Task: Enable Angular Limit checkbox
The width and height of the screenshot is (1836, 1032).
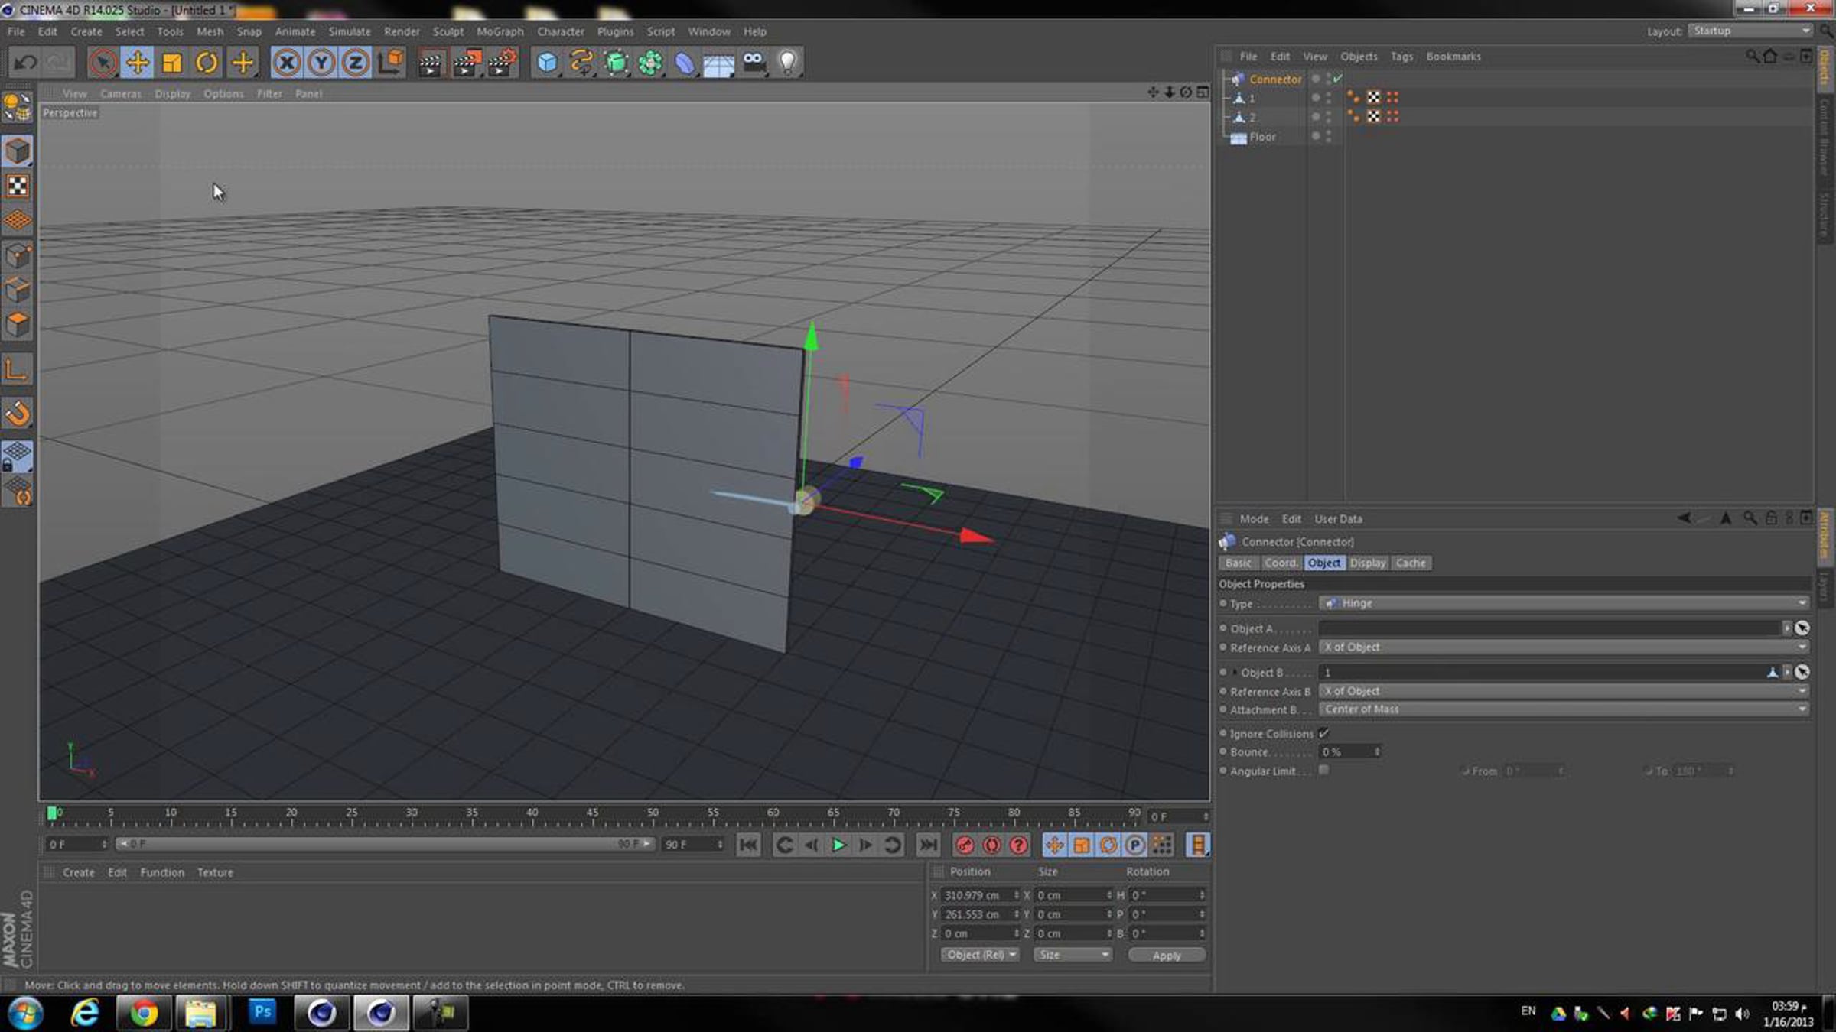Action: 1323,770
